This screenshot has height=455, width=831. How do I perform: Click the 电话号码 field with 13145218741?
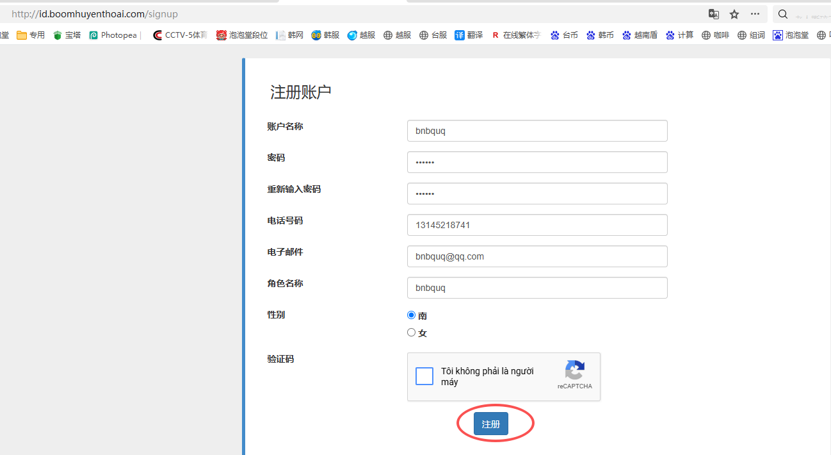537,225
